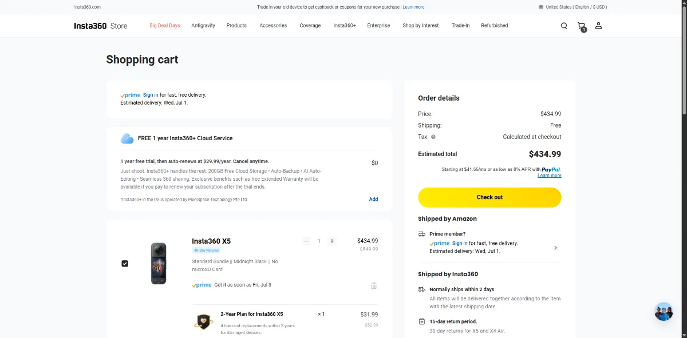687x338 pixels.
Task: Open the Products menu
Action: [x=236, y=26]
